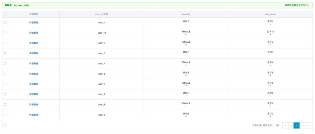
Task: Toggle the select-all checkbox in table header
Action: point(5,14)
